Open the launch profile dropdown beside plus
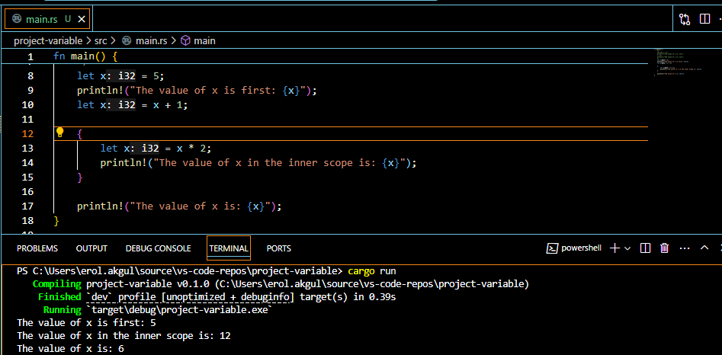 [627, 248]
